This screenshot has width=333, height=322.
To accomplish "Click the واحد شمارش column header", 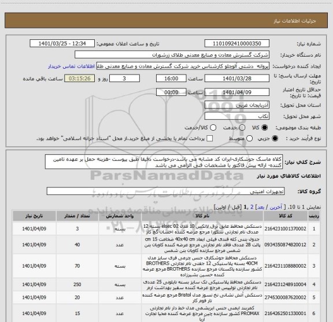I will (120, 216).
